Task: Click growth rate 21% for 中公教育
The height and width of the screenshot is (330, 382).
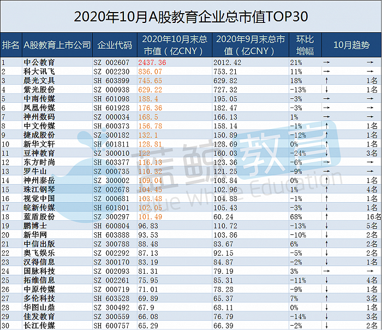Action: click(x=296, y=63)
